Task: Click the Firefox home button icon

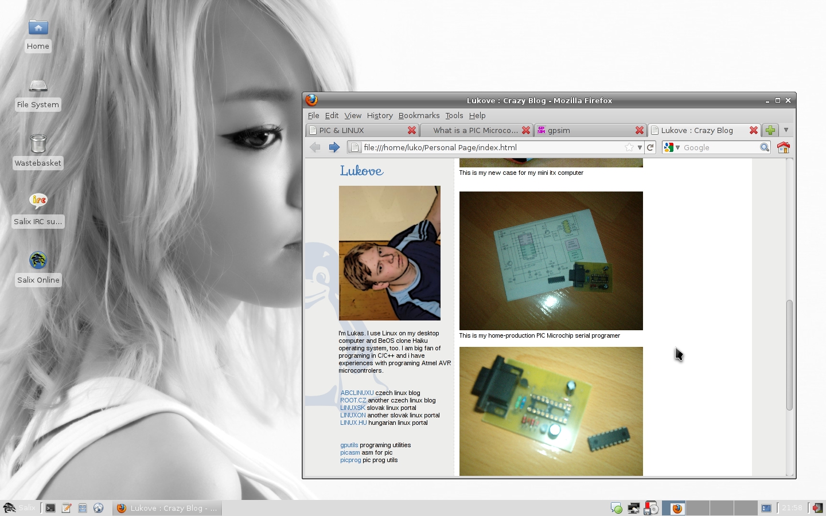Action: click(783, 147)
